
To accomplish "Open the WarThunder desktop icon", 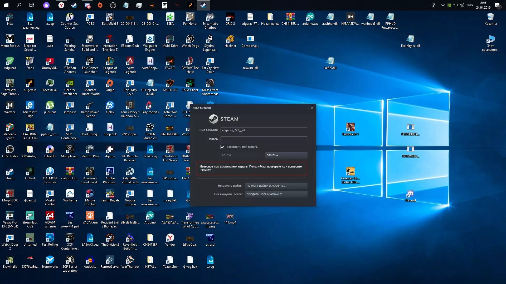I will pos(130,262).
